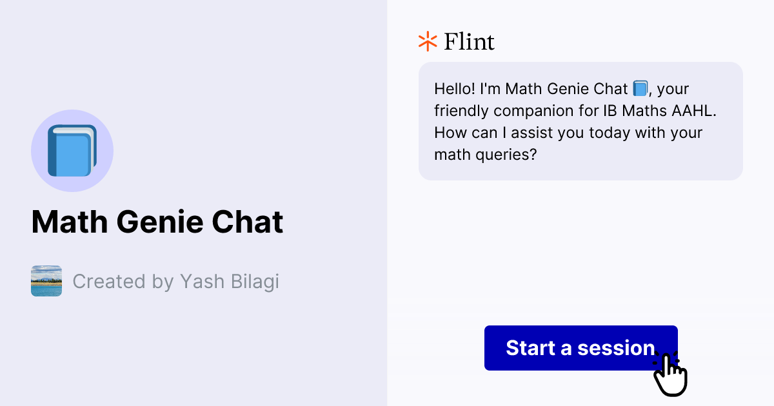Select the creator attribution row
The image size is (774, 406).
[x=155, y=281]
